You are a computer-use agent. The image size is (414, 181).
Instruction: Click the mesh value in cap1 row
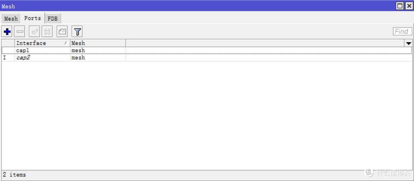tap(78, 50)
